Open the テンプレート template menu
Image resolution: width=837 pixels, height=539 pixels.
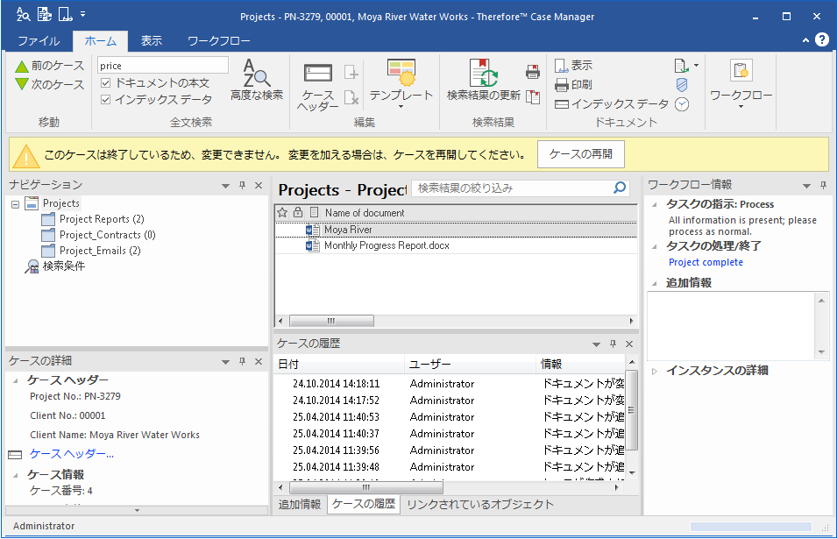coord(401,84)
